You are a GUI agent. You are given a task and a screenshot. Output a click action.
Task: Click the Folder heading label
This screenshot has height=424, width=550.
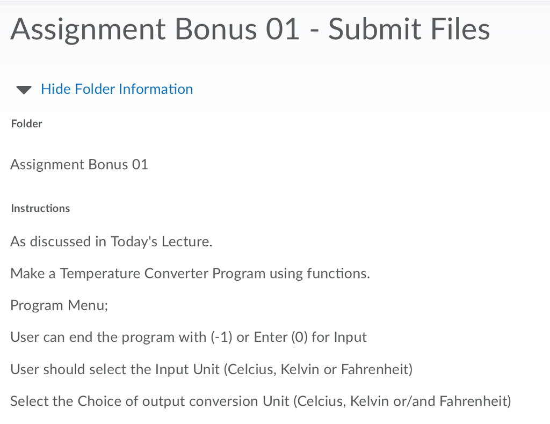tap(26, 123)
